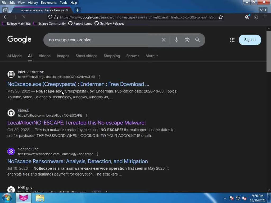This screenshot has width=271, height=203.
Task: Open options dots for the GitHub result
Action: coord(87,115)
